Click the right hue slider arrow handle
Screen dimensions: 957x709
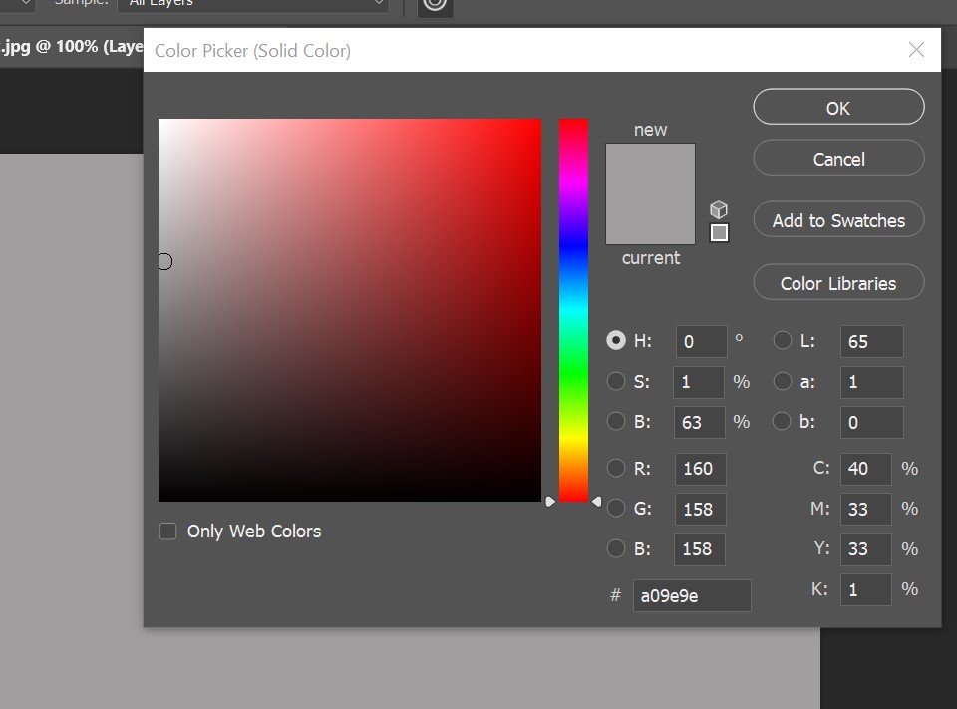[x=596, y=501]
